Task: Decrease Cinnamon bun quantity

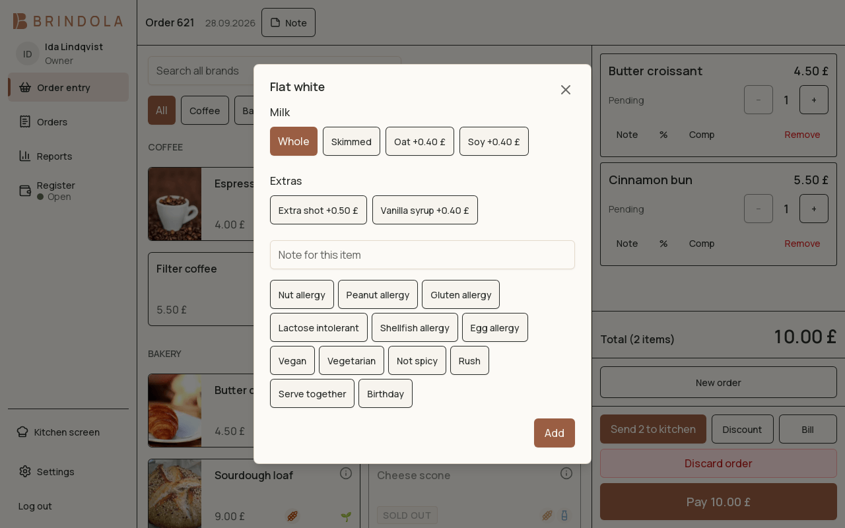Action: 759,209
